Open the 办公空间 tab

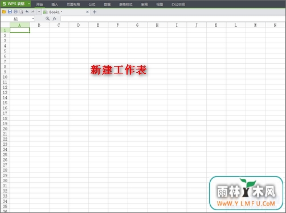coord(178,5)
